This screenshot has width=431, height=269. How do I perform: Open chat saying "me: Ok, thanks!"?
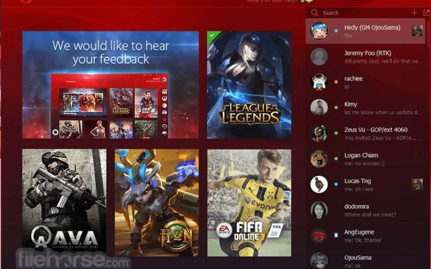(363, 240)
